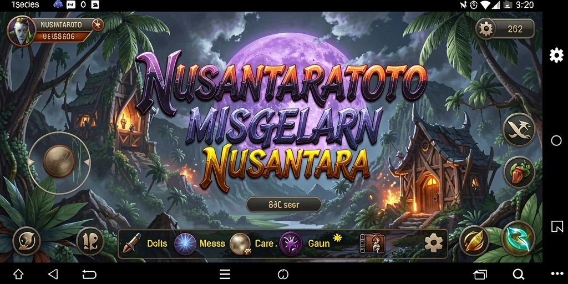This screenshot has height=284, width=568.
Task: Open the card book icon in bottom bar
Action: click(x=372, y=244)
